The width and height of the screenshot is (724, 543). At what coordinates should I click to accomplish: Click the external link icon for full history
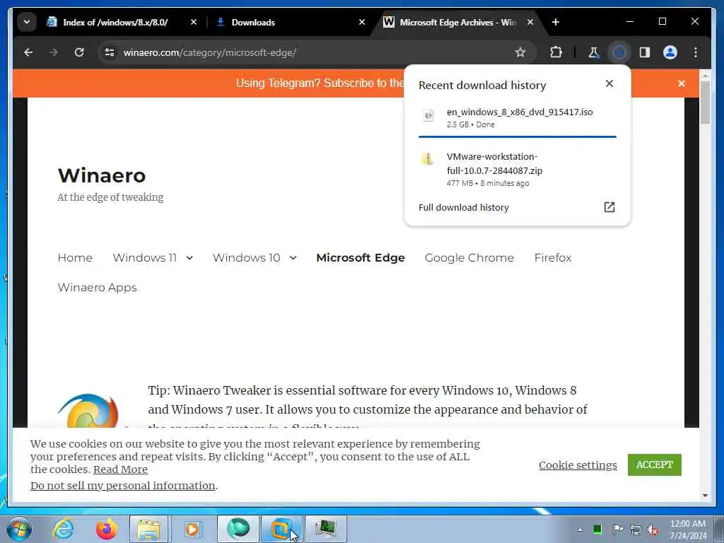(x=609, y=207)
